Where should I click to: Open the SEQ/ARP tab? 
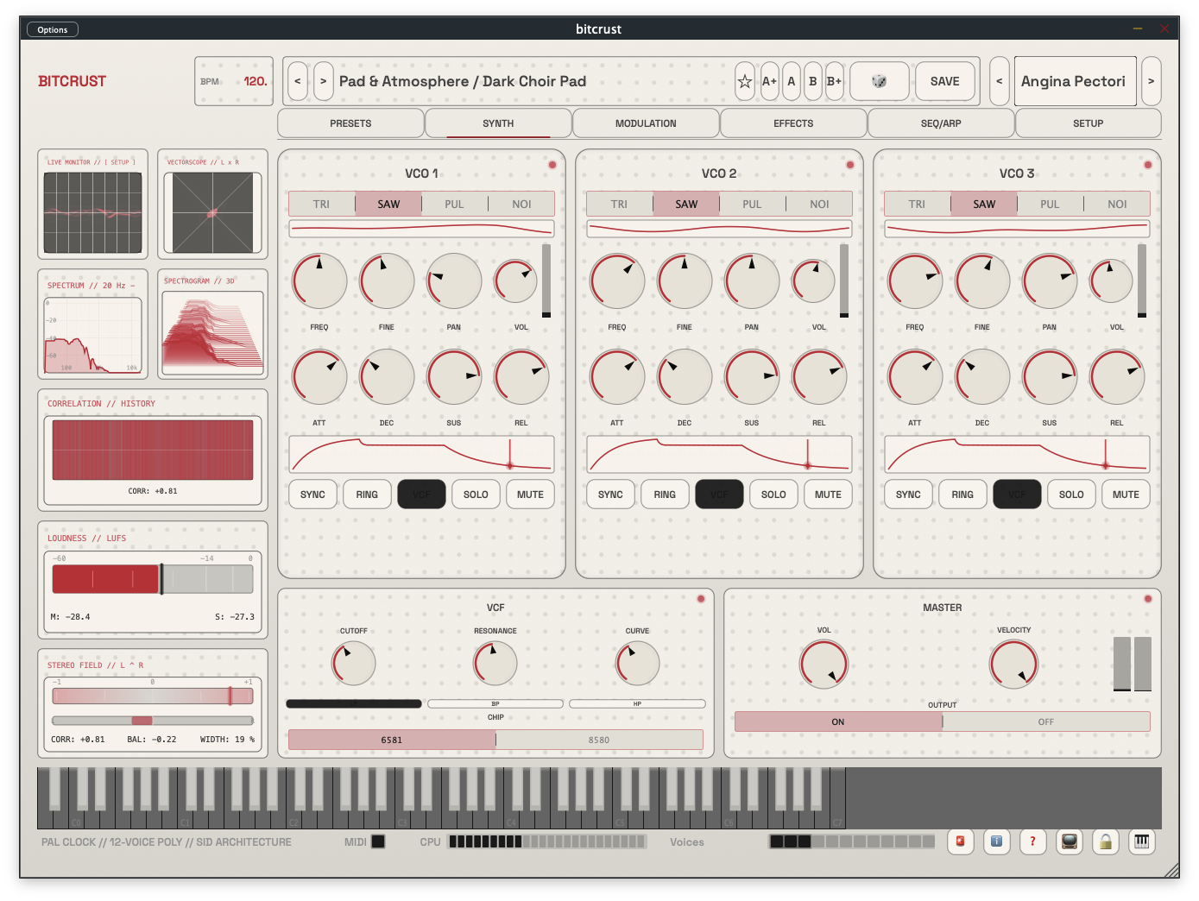(941, 123)
